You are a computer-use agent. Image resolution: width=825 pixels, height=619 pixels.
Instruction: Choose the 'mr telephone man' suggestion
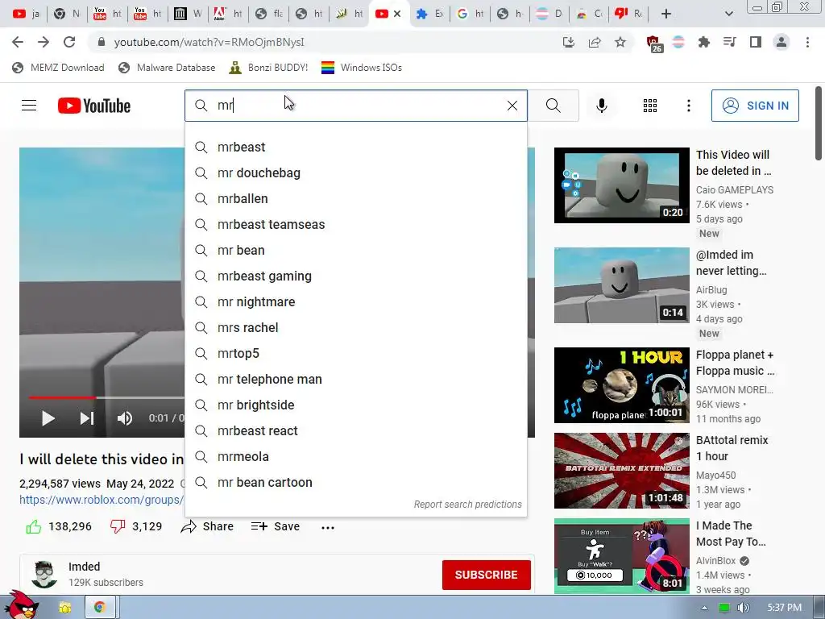pyautogui.click(x=355, y=379)
